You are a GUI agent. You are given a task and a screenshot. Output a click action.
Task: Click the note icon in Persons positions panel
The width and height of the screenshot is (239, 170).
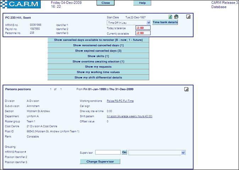(x=187, y=89)
